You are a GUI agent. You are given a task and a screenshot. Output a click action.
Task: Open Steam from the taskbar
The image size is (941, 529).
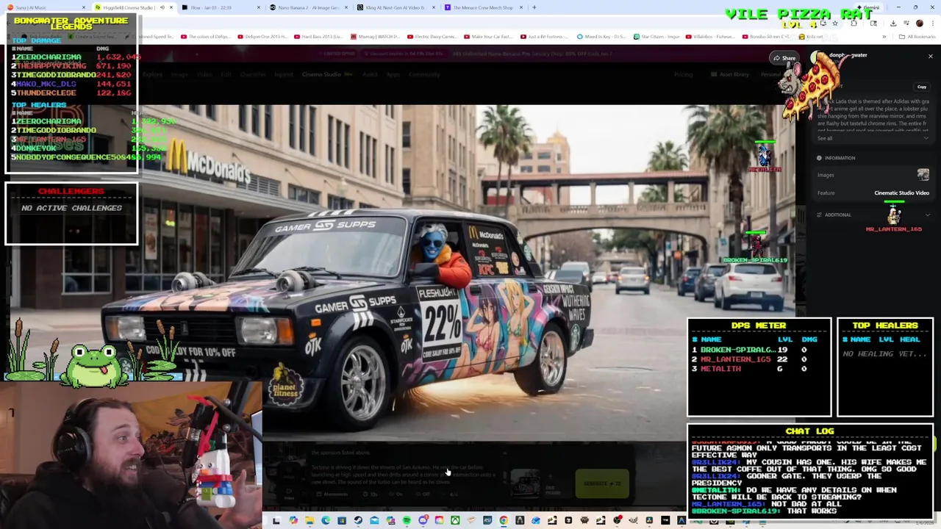tap(358, 520)
